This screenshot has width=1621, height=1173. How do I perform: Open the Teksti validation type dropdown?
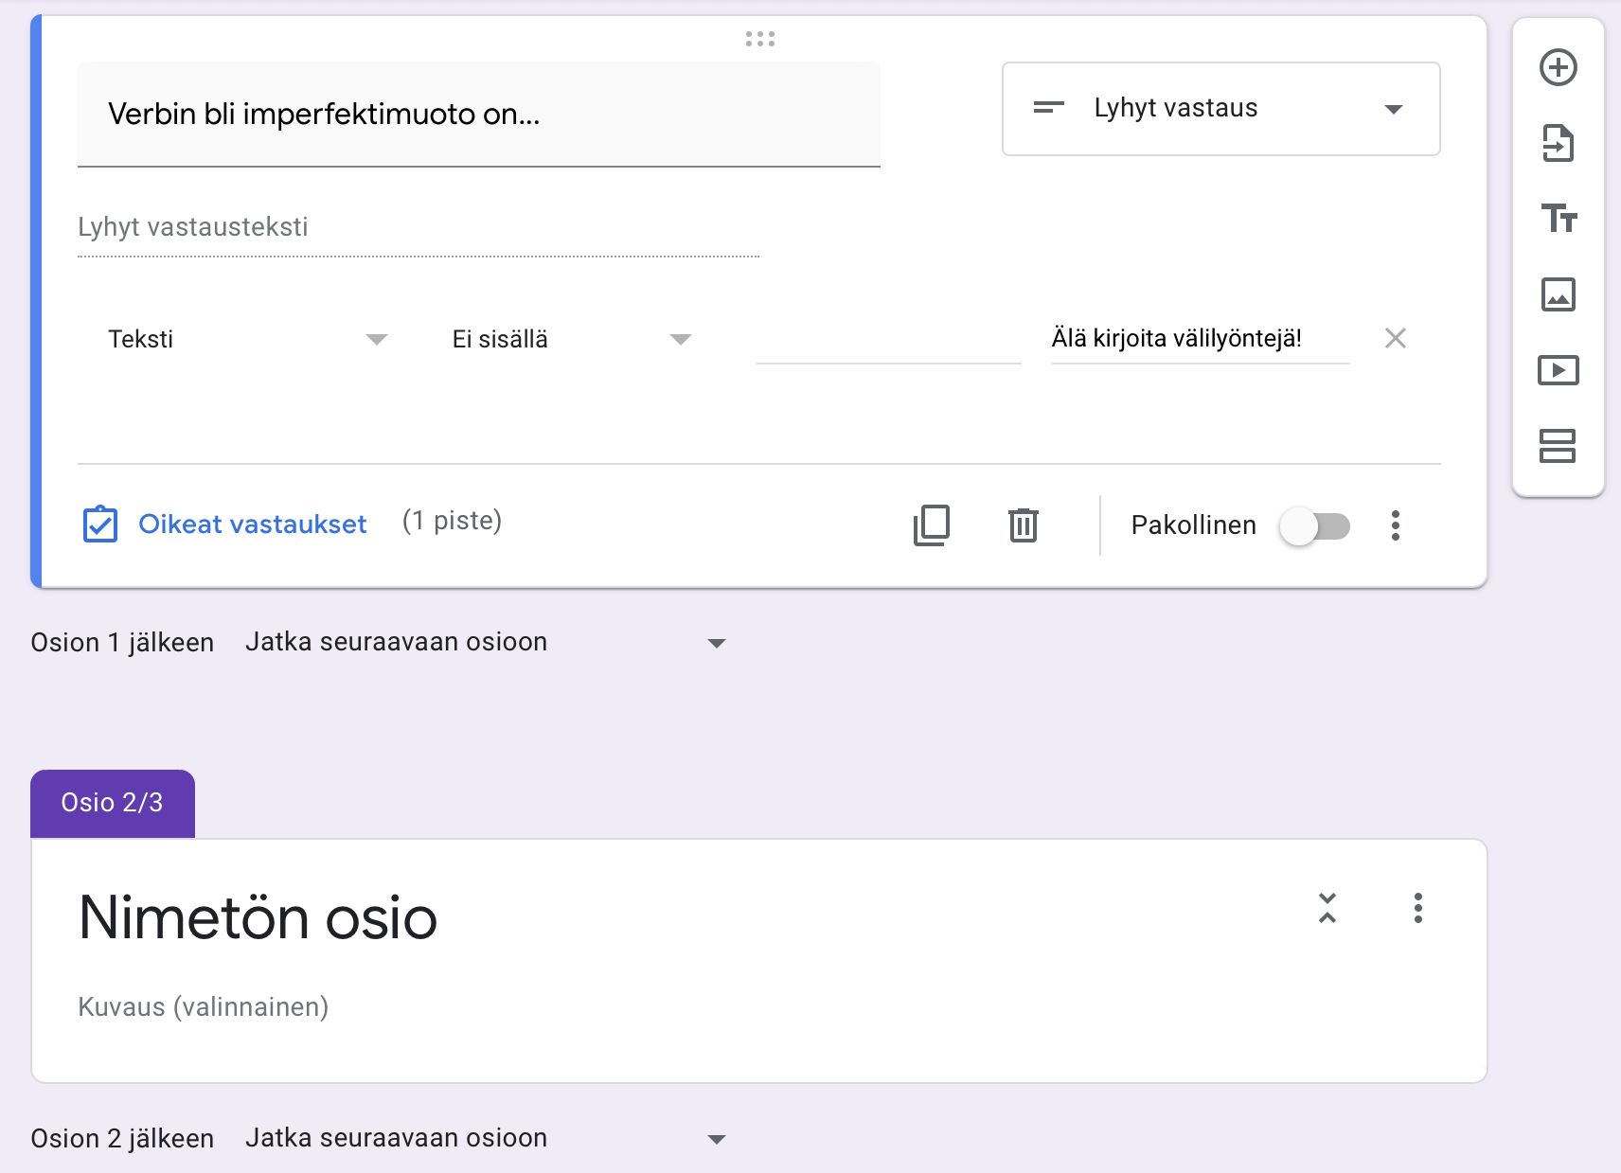[247, 339]
